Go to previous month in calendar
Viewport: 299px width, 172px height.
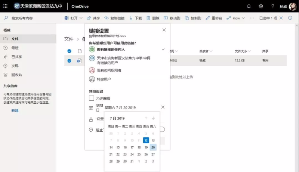[146, 118]
